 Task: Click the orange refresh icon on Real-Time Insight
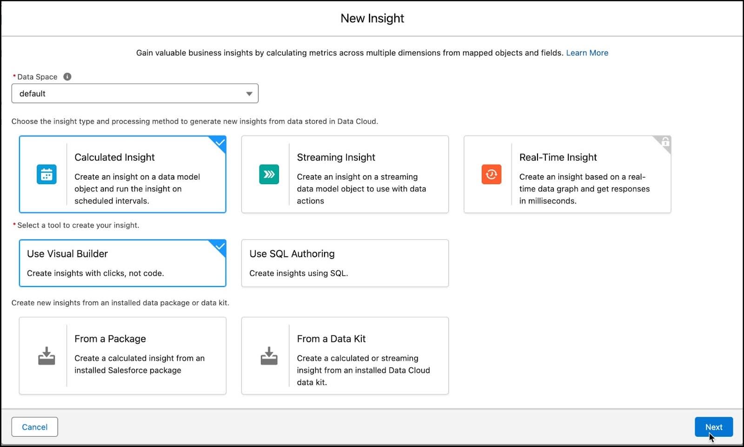[491, 174]
